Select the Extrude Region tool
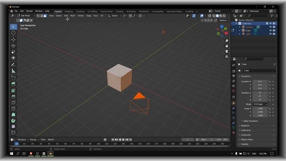The width and height of the screenshot is (286, 161). click(13, 84)
